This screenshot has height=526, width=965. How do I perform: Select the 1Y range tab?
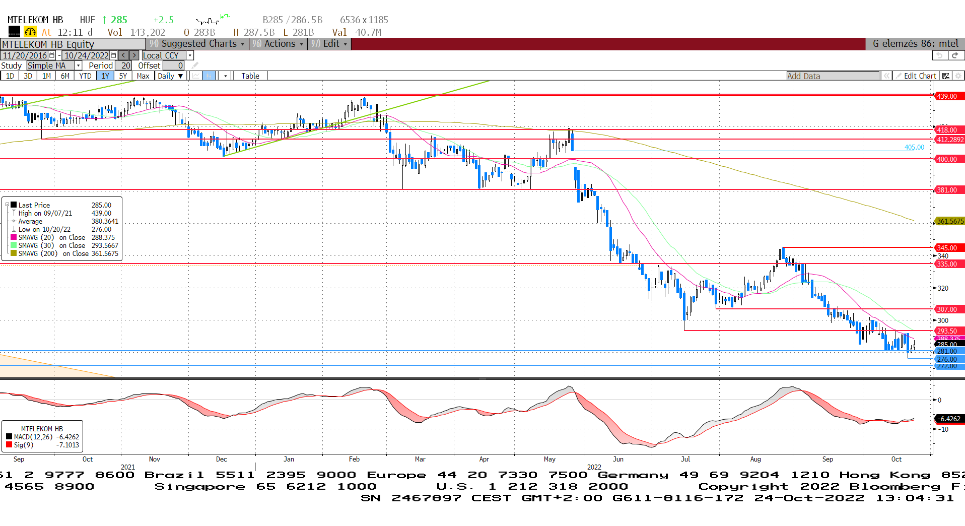[105, 76]
